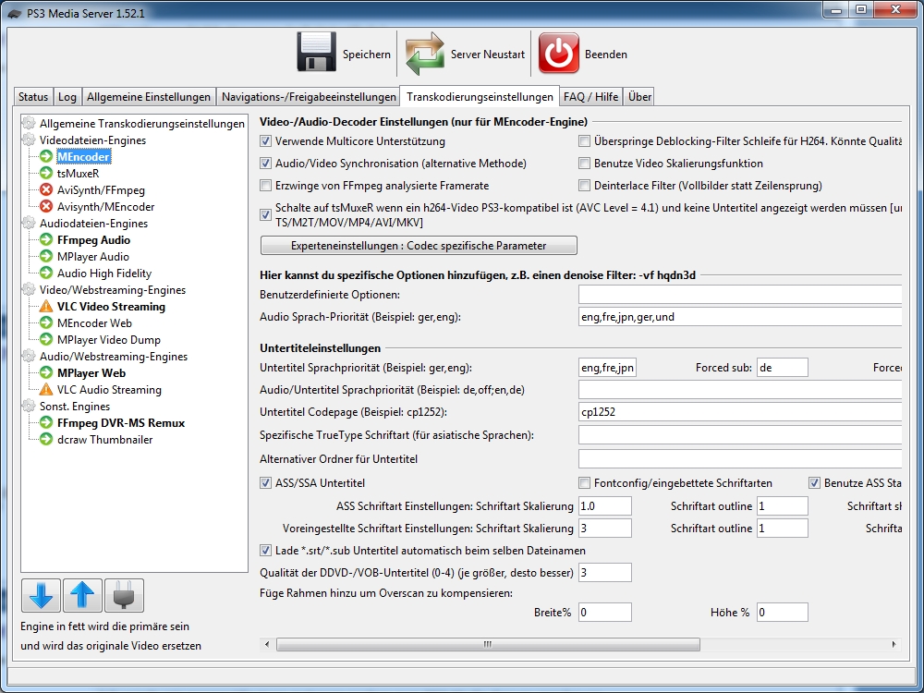Click green icon beside FFmpeg Audio
Screen dimensions: 924x693
tap(46, 240)
